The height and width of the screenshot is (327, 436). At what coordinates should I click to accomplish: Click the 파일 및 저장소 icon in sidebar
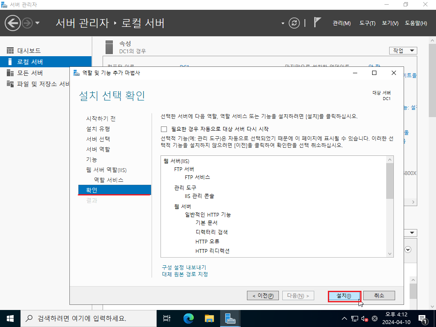[10, 84]
